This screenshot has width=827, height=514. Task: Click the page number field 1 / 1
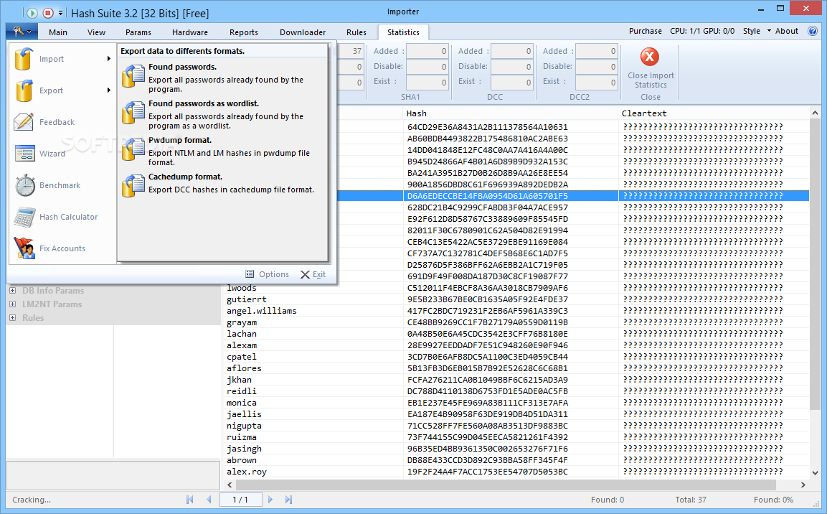pos(240,499)
